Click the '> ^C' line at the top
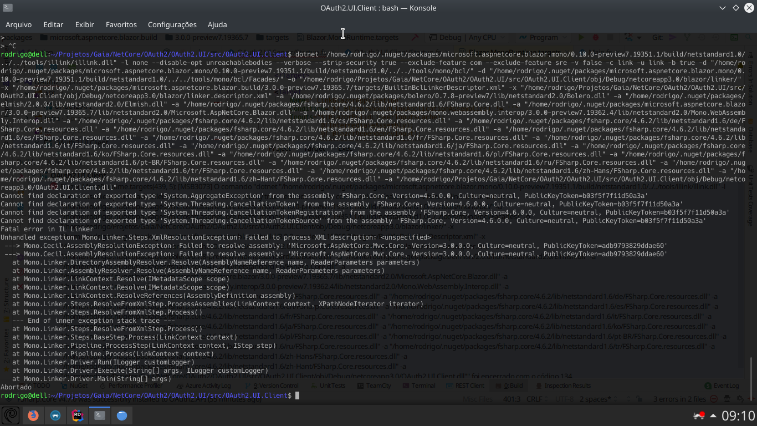 click(x=8, y=46)
